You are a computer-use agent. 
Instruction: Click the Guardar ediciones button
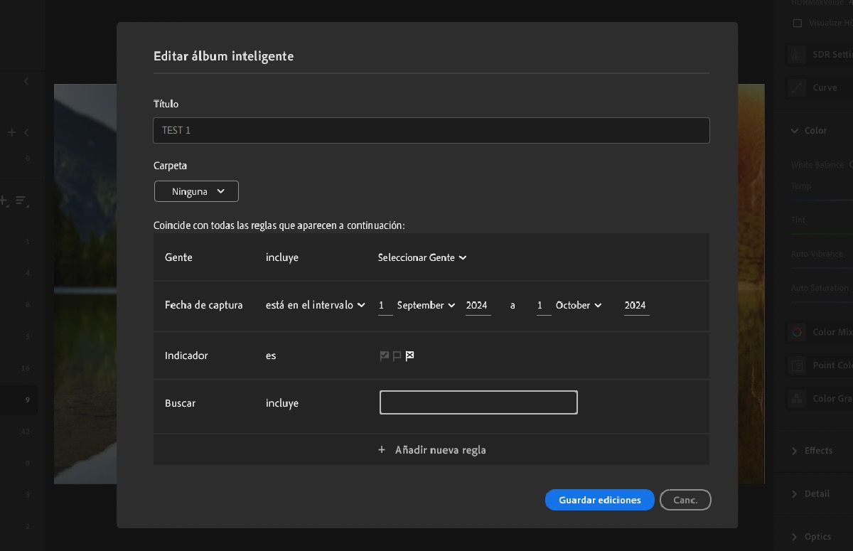(599, 500)
